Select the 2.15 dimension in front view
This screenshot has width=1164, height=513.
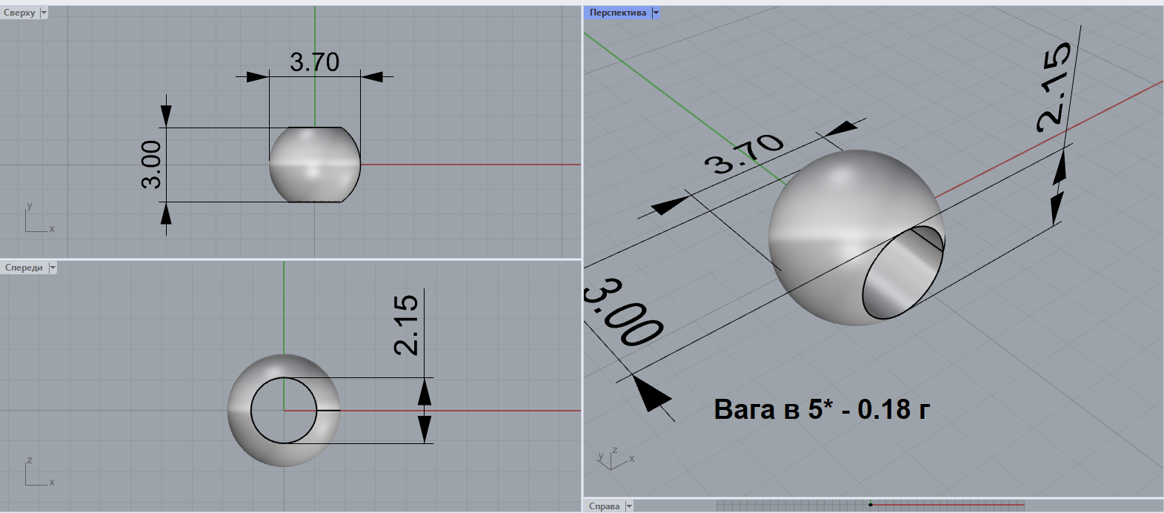pyautogui.click(x=406, y=325)
